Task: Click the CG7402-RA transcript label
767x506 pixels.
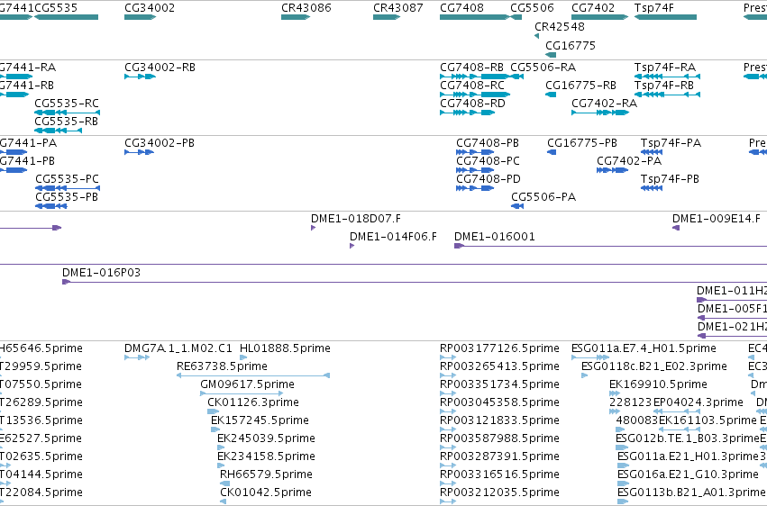Action: (604, 103)
